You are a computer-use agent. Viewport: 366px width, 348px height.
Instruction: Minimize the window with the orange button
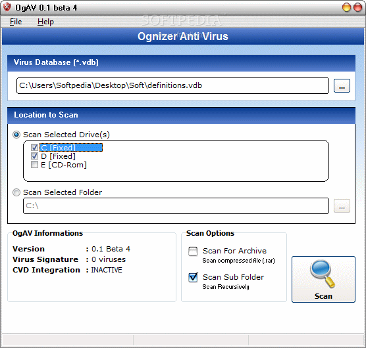pos(346,7)
